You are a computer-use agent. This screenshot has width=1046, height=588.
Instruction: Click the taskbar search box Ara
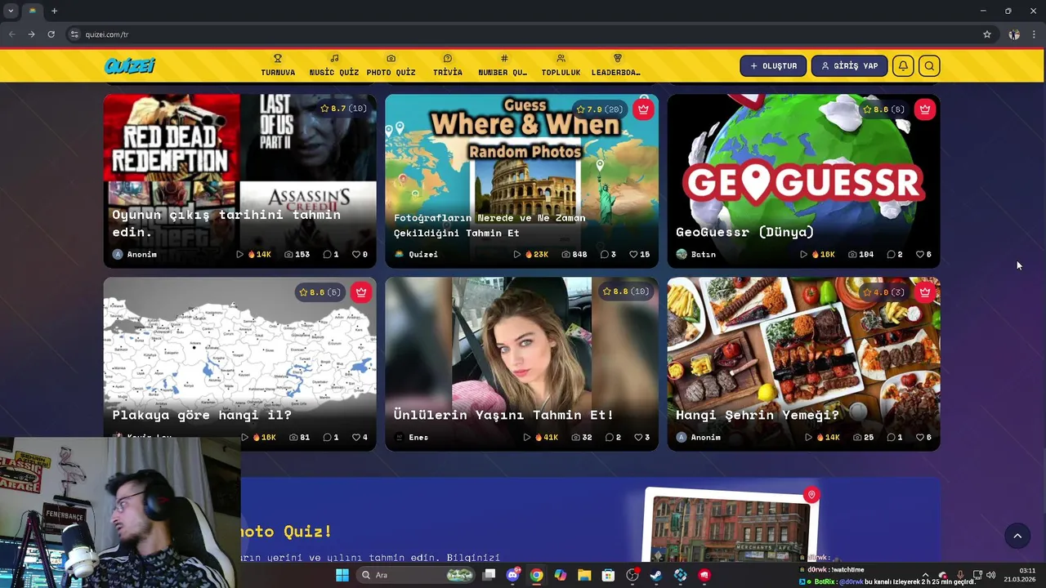tap(417, 575)
